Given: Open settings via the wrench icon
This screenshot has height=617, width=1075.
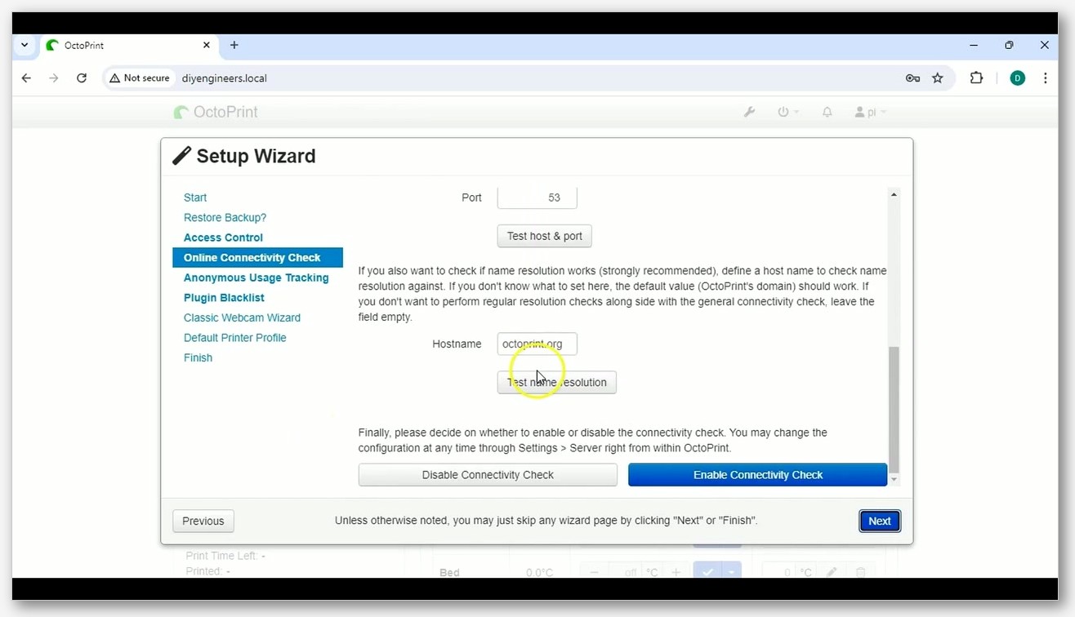Looking at the screenshot, I should click(749, 112).
